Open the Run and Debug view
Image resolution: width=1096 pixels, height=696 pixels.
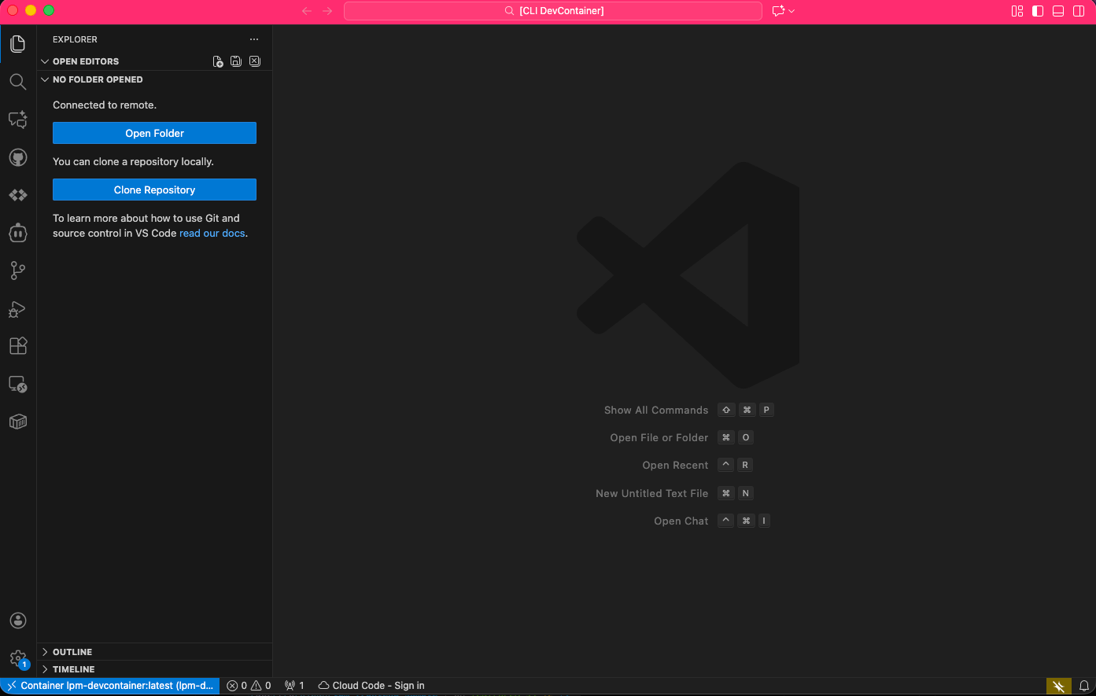click(18, 308)
